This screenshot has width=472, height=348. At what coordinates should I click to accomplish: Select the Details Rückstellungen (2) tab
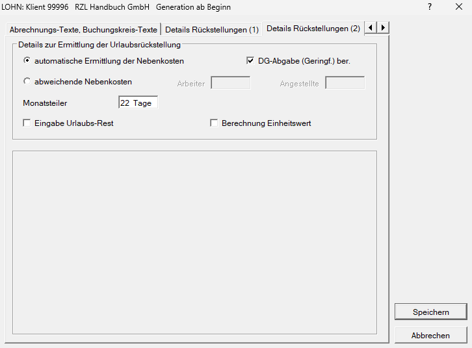point(313,29)
